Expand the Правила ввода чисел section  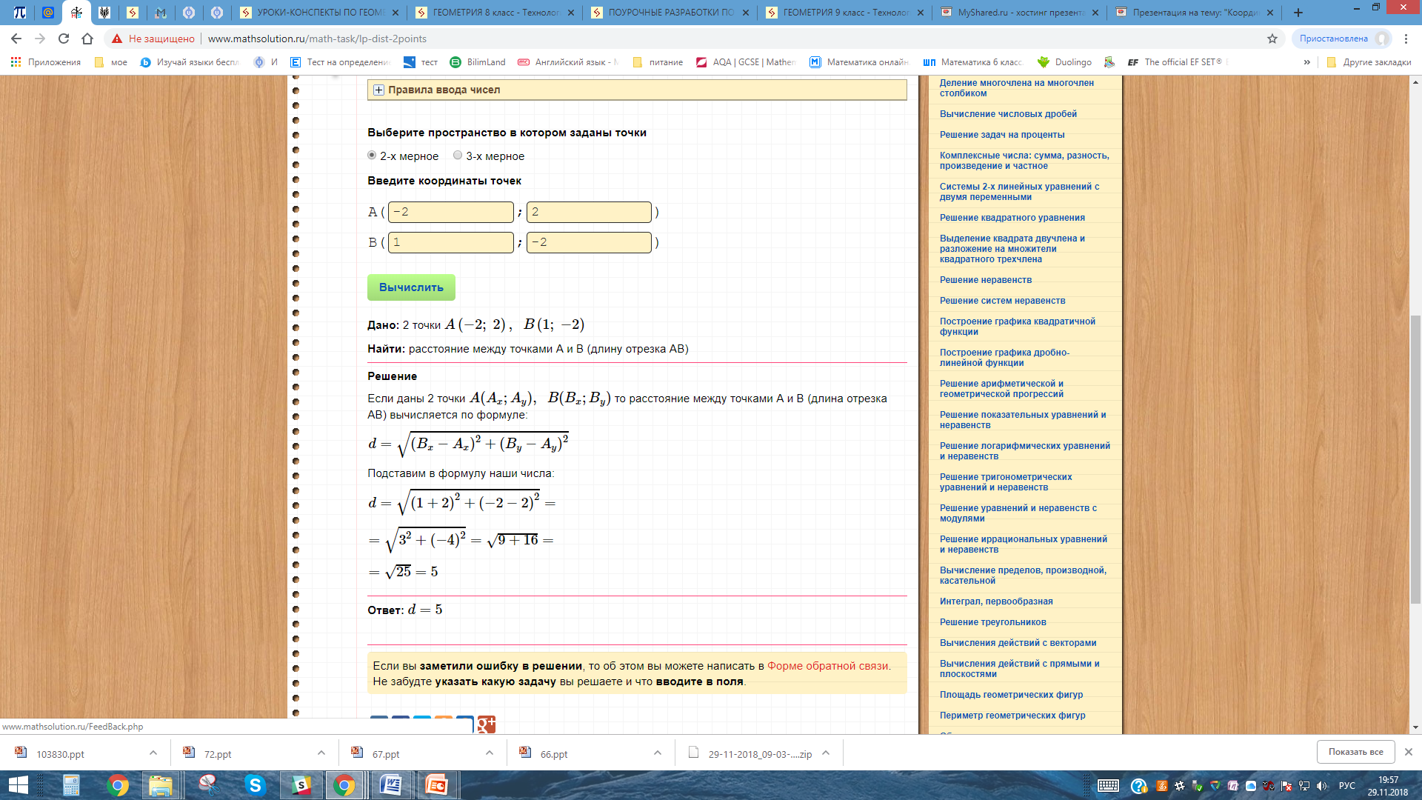click(x=378, y=90)
